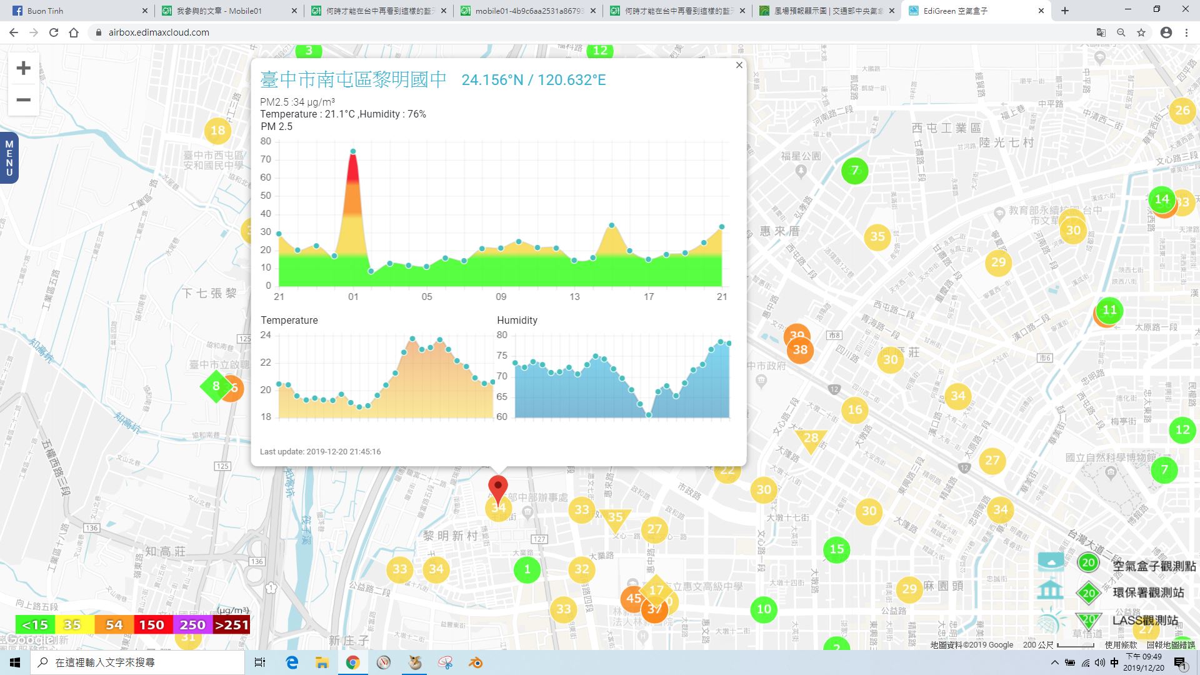Click the EPA building legend icon
Screen dimensions: 1200x675
click(x=1051, y=589)
